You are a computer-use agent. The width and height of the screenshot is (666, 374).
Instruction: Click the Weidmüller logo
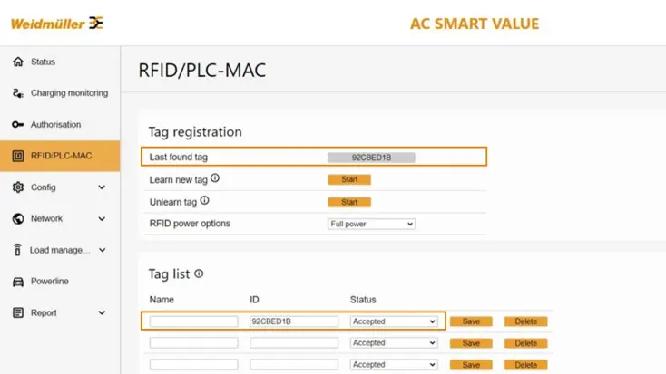pyautogui.click(x=56, y=24)
